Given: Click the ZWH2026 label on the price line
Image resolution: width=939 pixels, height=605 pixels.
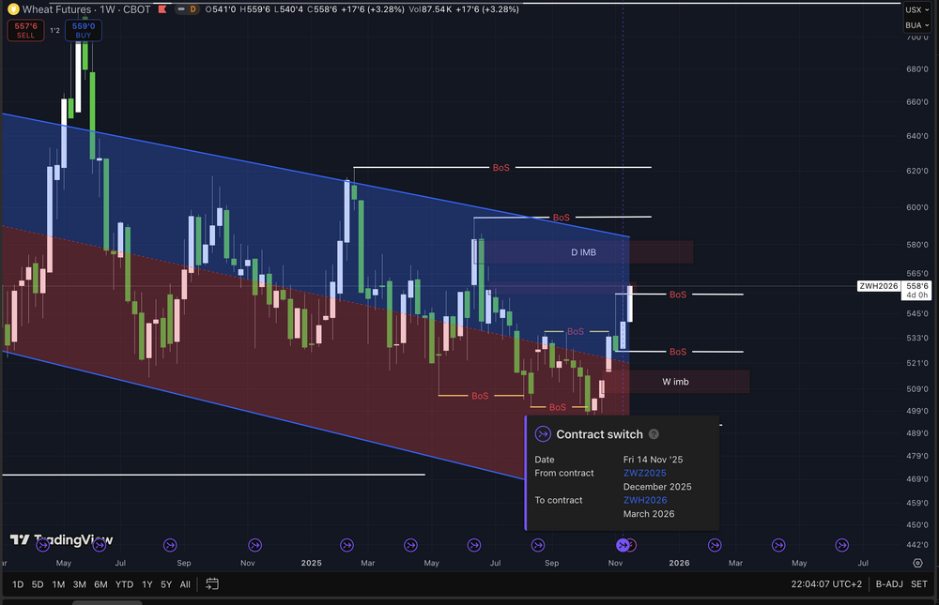Looking at the screenshot, I should [x=879, y=286].
